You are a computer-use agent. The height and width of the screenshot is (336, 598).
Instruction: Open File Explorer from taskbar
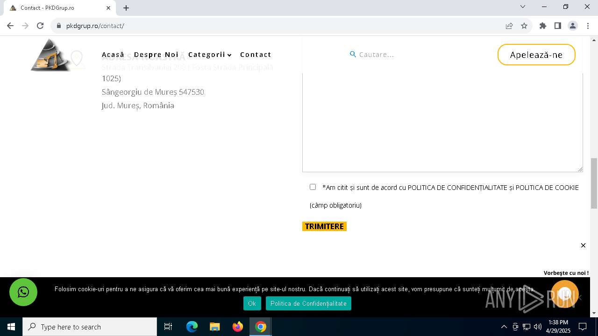[215, 327]
